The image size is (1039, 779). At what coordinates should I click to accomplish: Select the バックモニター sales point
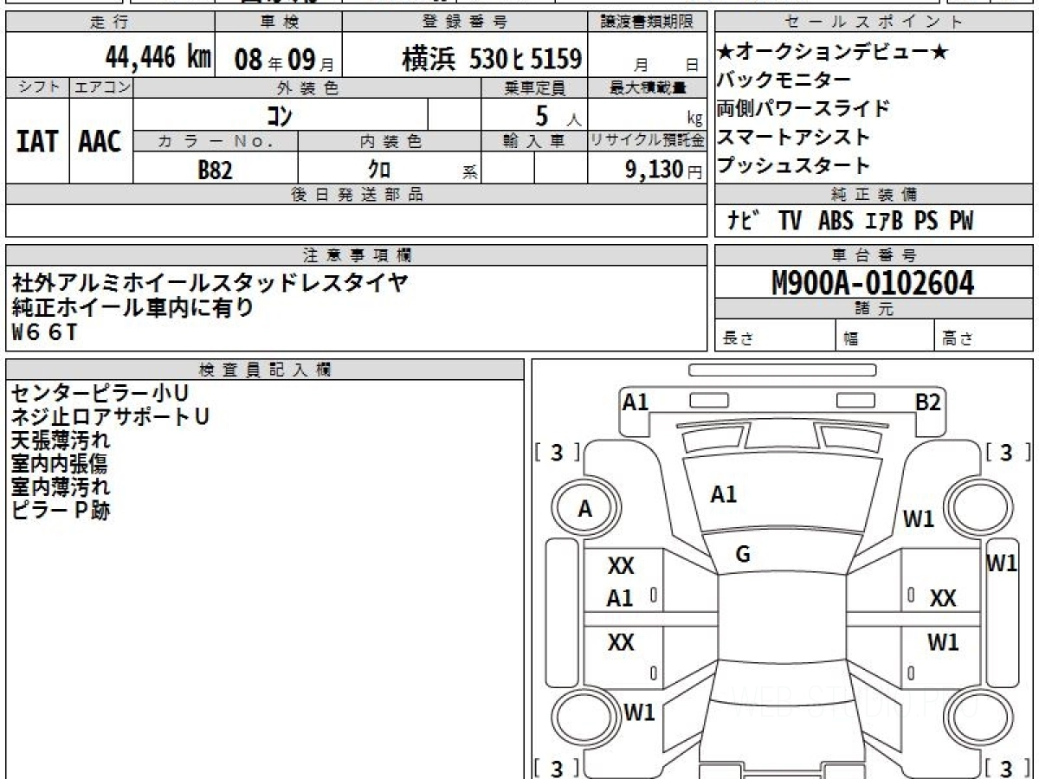[784, 80]
